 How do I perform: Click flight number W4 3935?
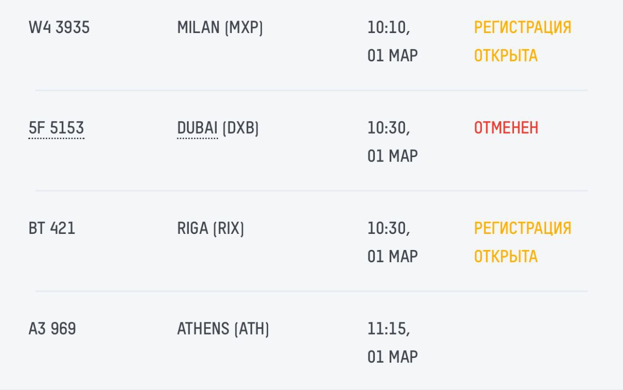[59, 28]
